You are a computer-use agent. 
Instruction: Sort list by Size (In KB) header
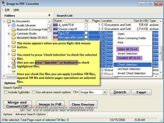(x=140, y=21)
